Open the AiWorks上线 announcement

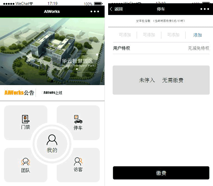pos(53,93)
